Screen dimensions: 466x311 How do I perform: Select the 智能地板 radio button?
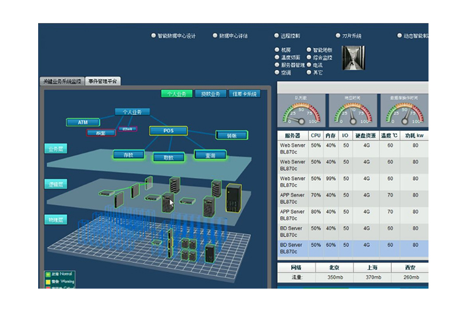coord(309,50)
